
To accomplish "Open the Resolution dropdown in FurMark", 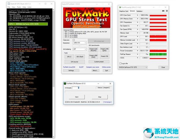I will pyautogui.click(x=79, y=43).
